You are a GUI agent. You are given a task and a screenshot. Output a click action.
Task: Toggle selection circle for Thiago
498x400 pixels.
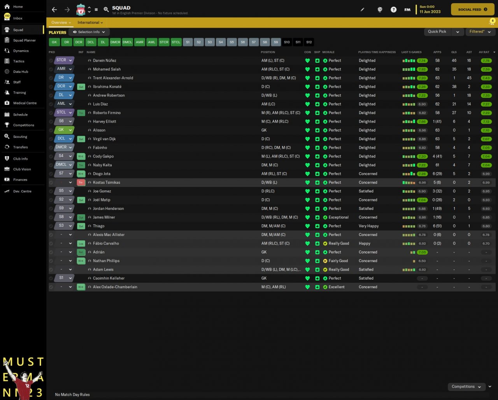pos(51,226)
